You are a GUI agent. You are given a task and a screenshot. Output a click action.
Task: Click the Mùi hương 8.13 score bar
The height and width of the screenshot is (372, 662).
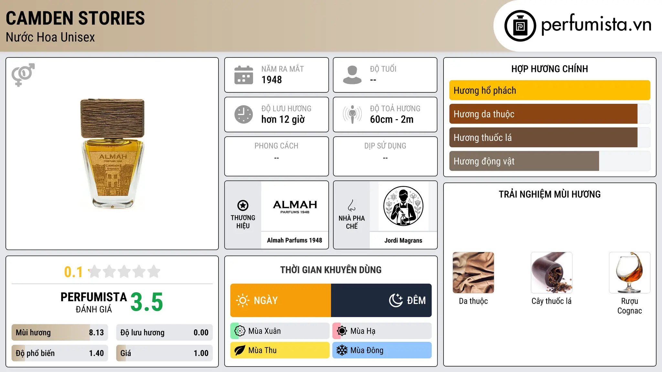pos(60,333)
